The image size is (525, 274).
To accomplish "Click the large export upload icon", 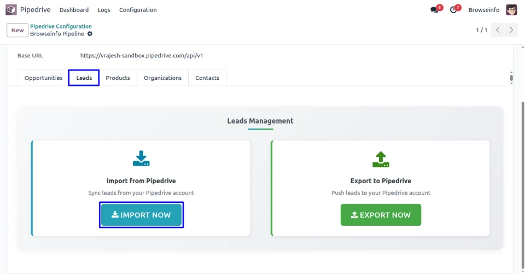I will [x=381, y=159].
